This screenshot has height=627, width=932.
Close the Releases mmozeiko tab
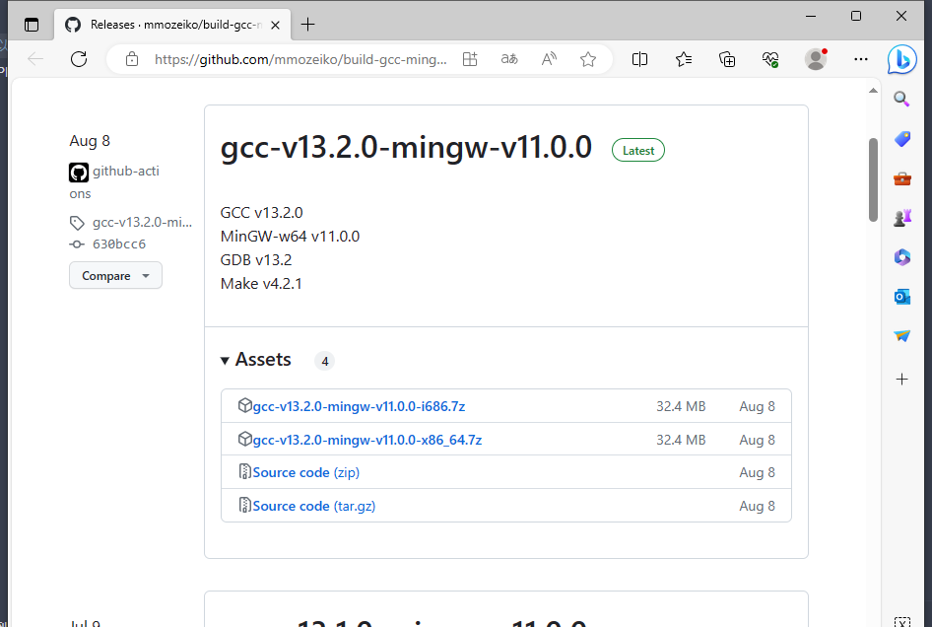point(275,25)
